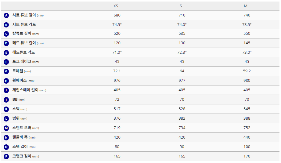Screen dimensions: 281x163
Task: Select the S size column header
Action: point(181,6)
